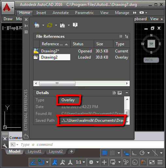Toggle isometric drafting
Image resolution: width=166 pixels, height=168 pixels.
coord(155,153)
